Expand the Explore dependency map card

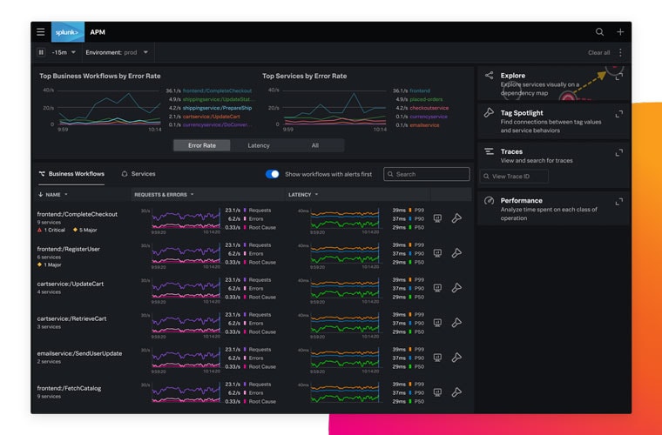coord(618,77)
